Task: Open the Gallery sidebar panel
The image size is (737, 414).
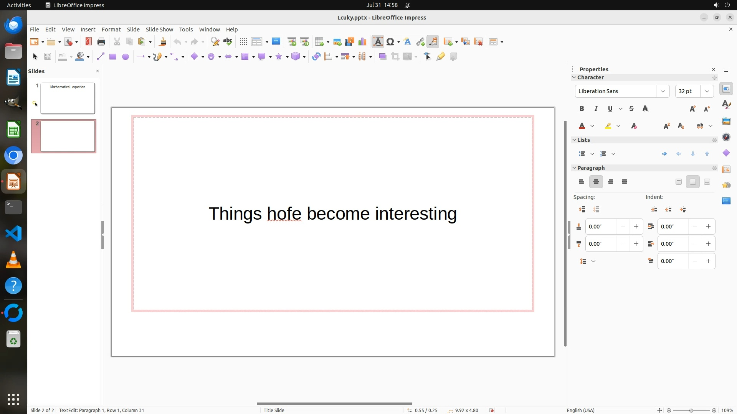Action: pos(726,121)
